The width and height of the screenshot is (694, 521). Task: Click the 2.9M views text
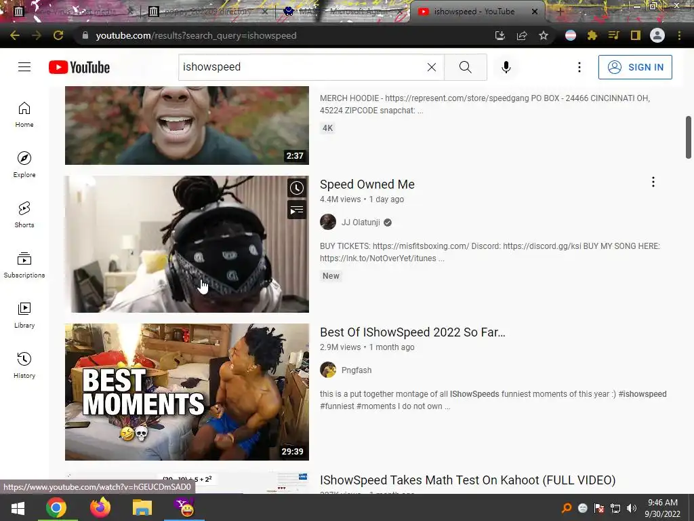click(x=340, y=347)
